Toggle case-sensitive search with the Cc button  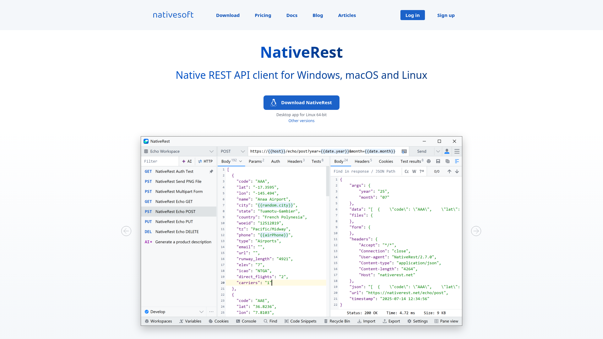pyautogui.click(x=407, y=171)
